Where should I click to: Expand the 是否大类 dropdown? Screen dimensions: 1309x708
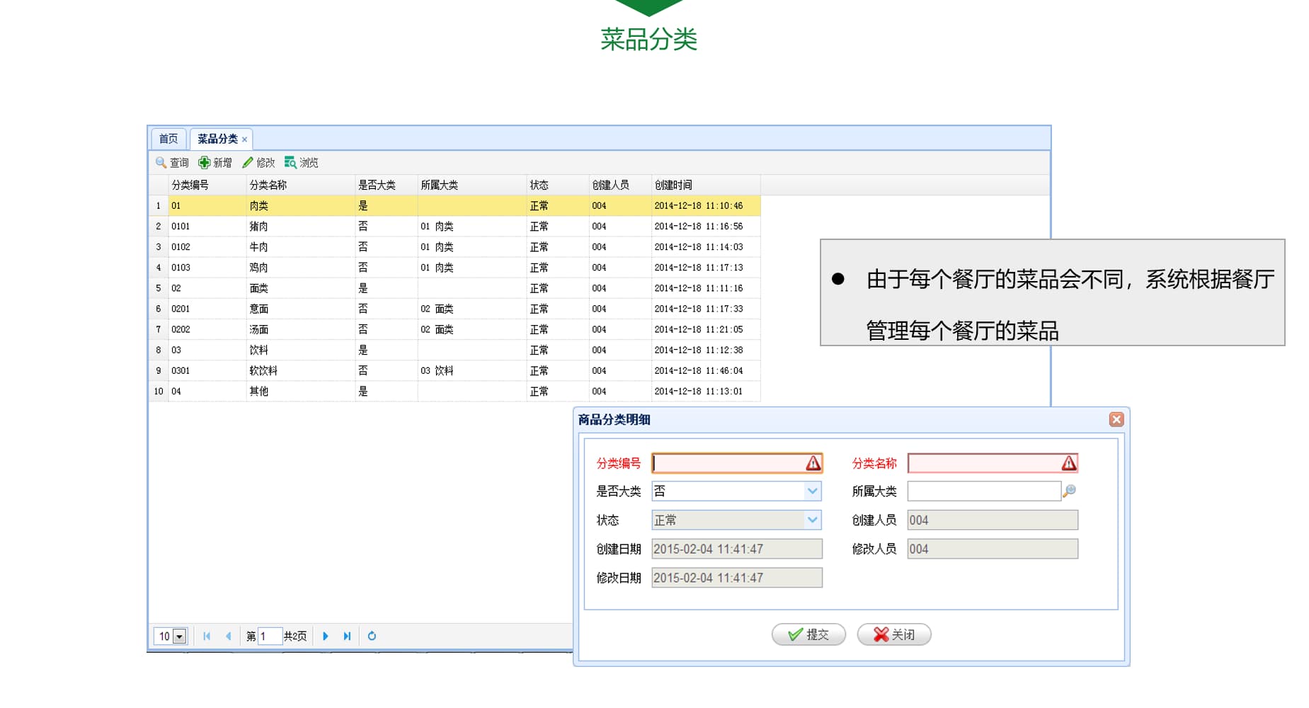click(x=812, y=491)
